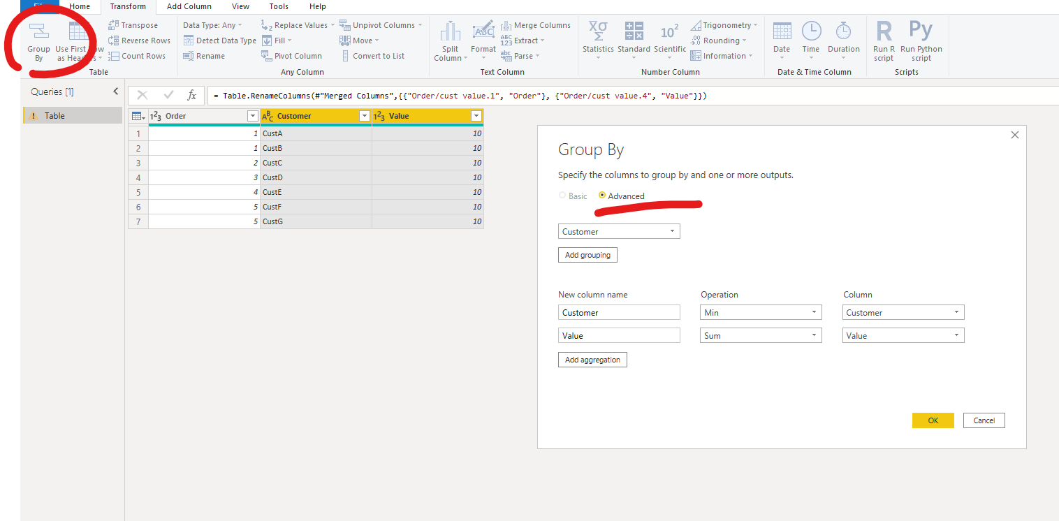Switch to the Help ribbon tab

pyautogui.click(x=318, y=6)
